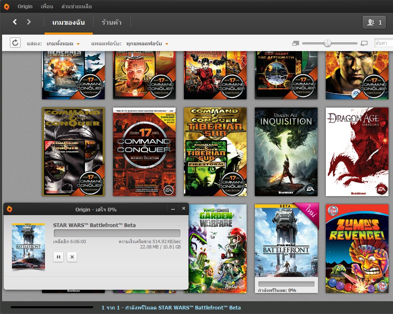Image resolution: width=393 pixels, height=314 pixels.
Task: Select Yuri's Revenge game tile
Action: click(144, 75)
